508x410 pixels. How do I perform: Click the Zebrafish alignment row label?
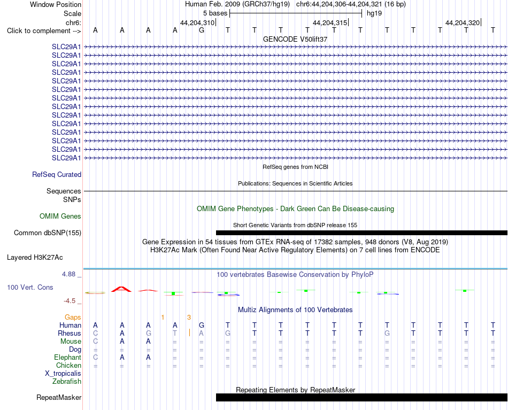click(x=67, y=382)
